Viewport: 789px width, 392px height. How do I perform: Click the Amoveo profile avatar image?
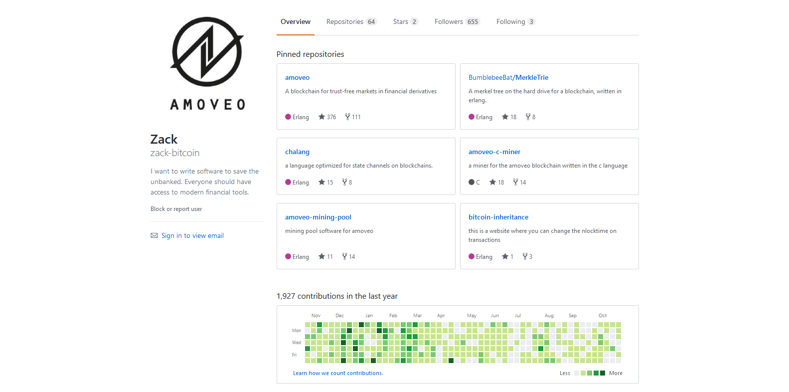tap(207, 63)
